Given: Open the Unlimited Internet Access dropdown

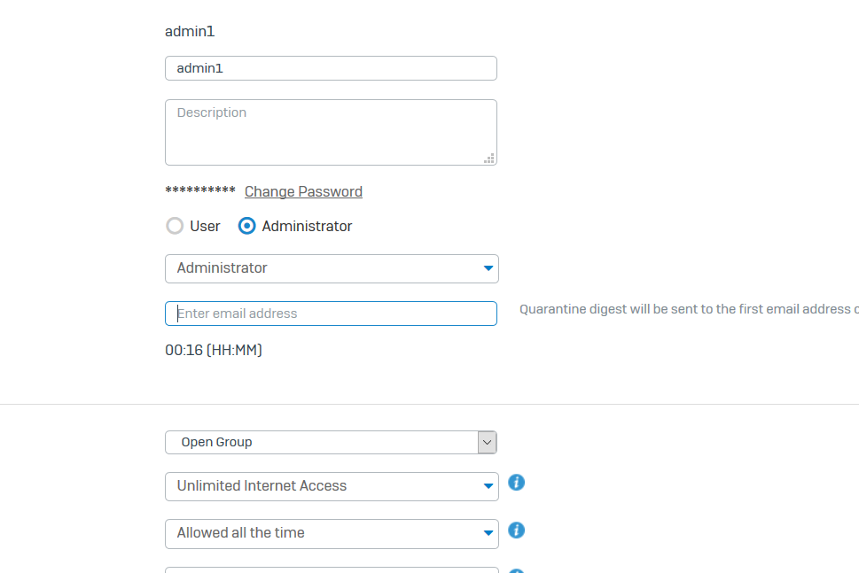Looking at the screenshot, I should click(x=332, y=486).
